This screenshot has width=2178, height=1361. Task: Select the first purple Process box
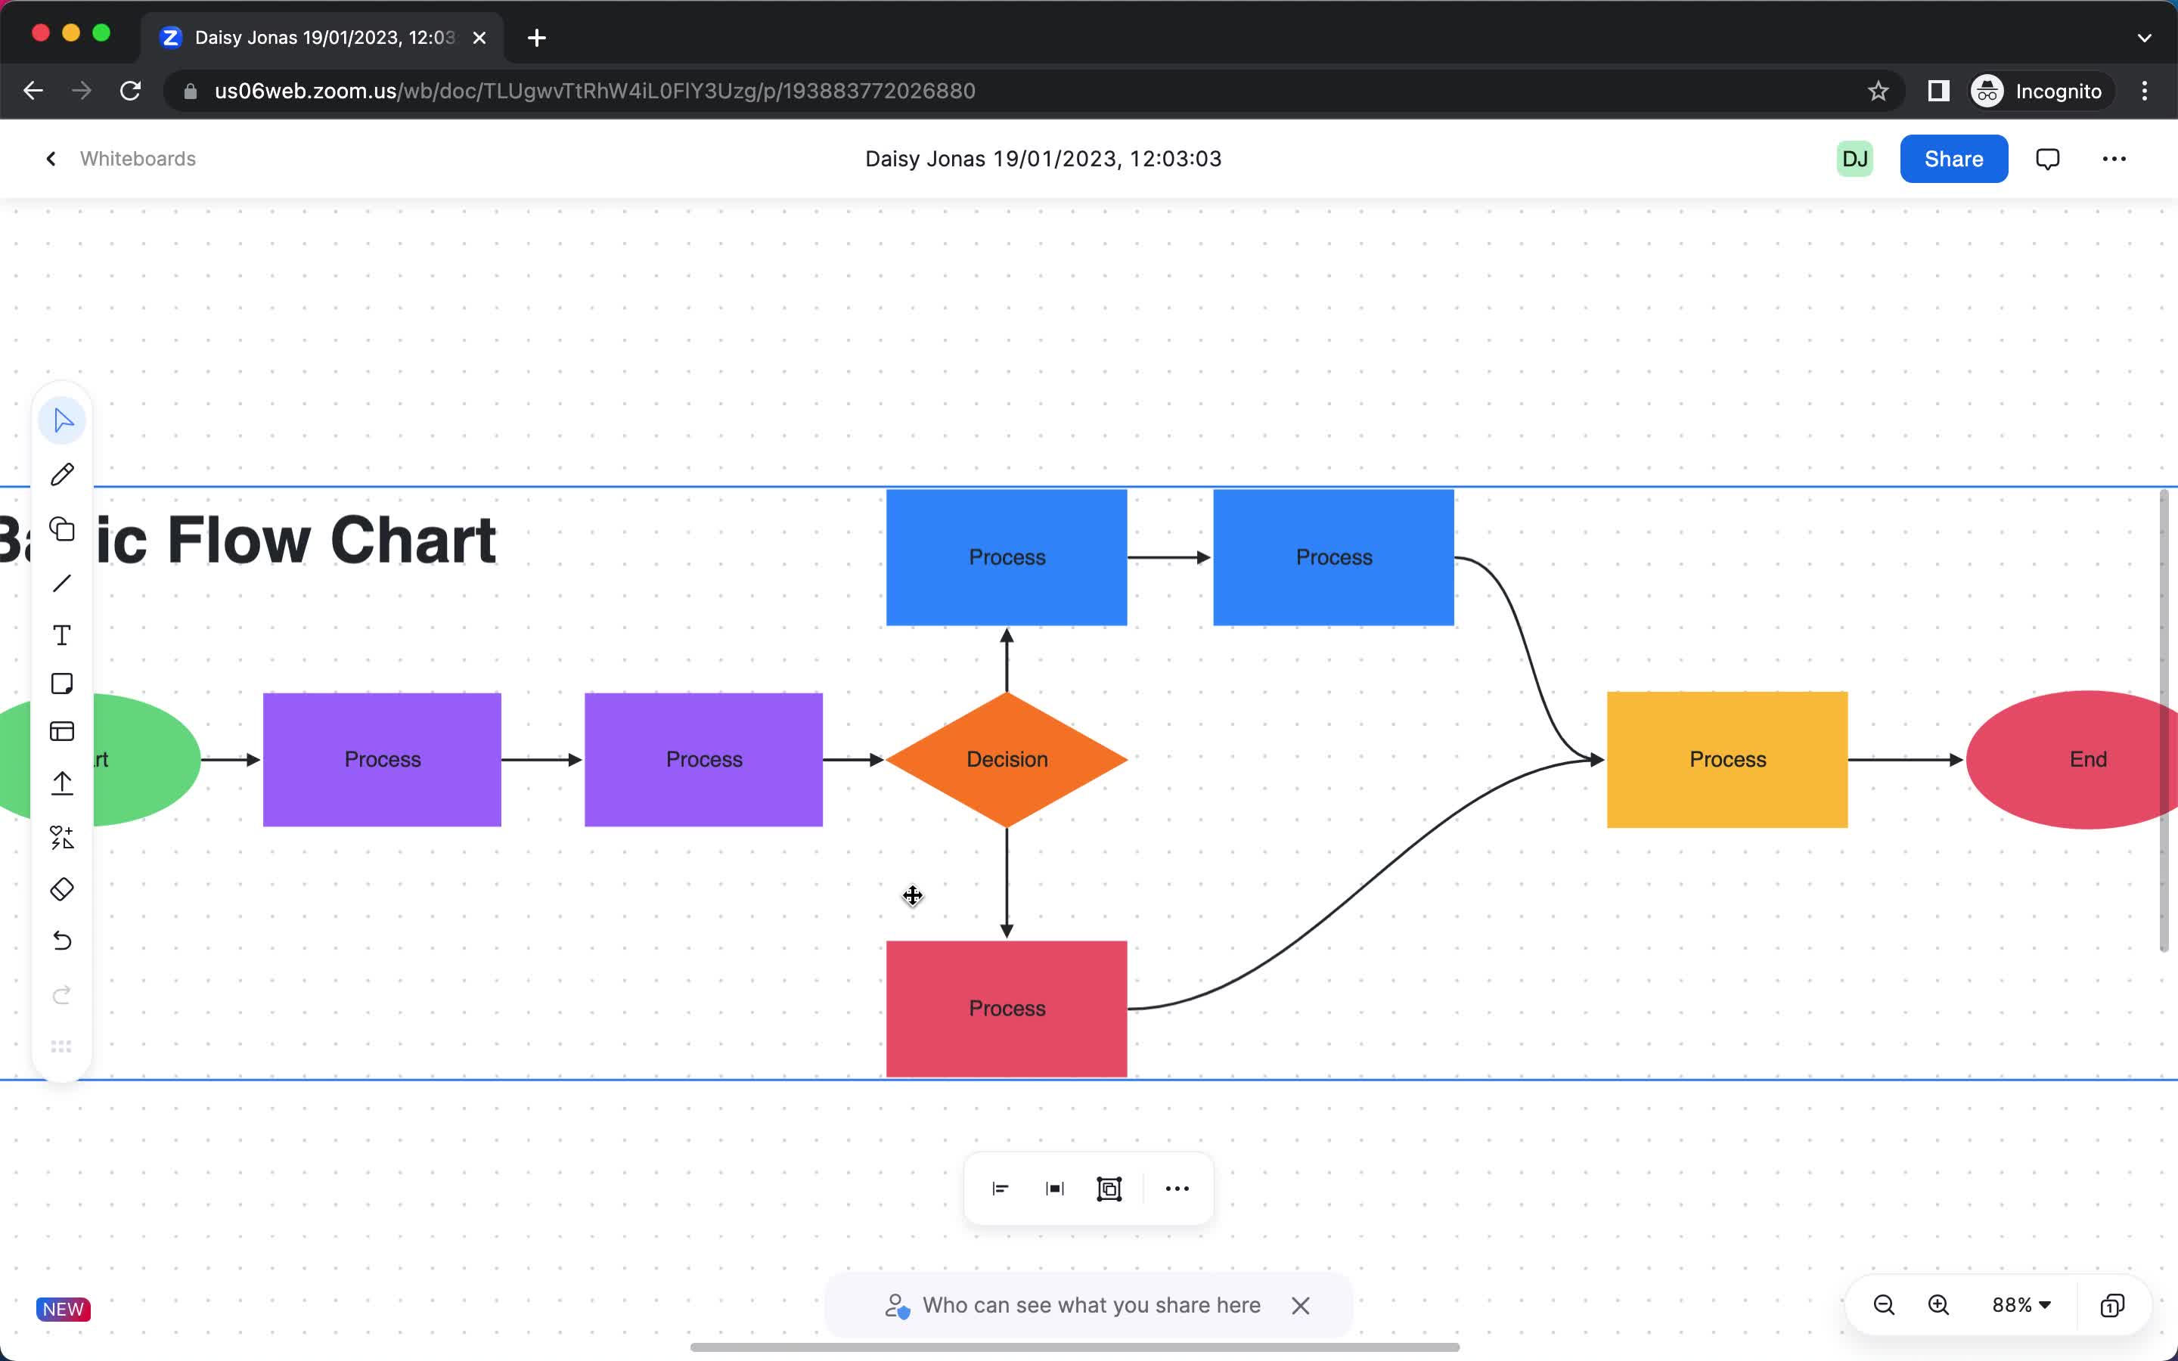tap(382, 760)
